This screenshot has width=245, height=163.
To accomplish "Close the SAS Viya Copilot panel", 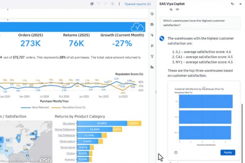I will 240,4.
